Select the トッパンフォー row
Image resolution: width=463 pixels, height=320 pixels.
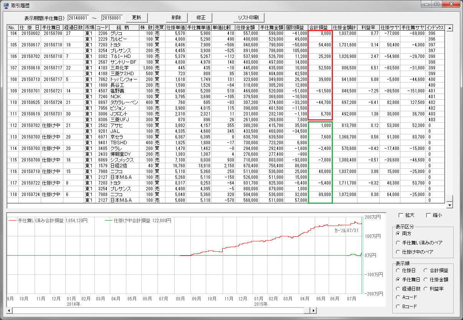(x=227, y=79)
